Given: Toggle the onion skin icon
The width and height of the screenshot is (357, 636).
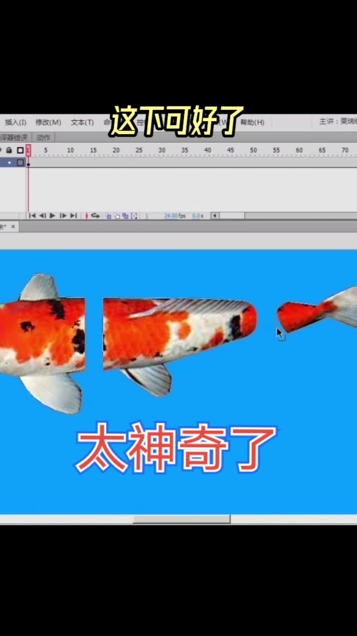Looking at the screenshot, I should pos(109,216).
